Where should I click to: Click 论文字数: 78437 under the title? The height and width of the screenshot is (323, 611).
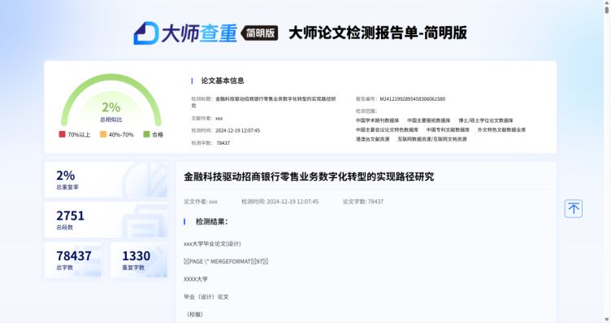point(363,202)
